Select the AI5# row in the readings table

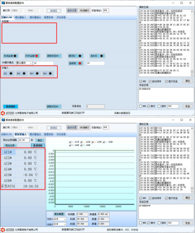(23, 175)
